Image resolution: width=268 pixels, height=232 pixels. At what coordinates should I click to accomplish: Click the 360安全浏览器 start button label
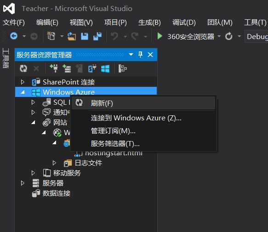click(191, 36)
